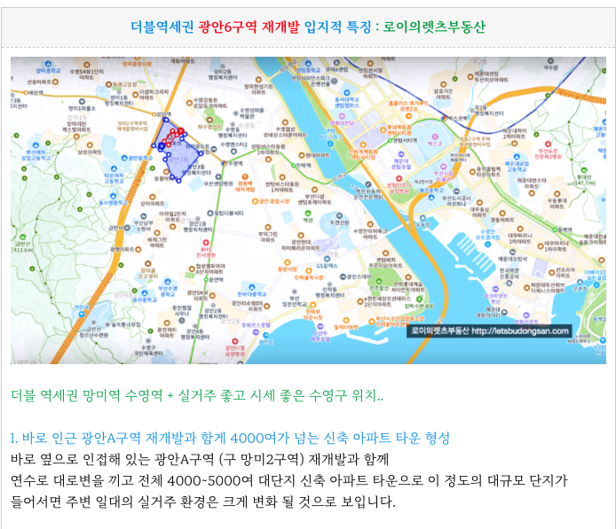The height and width of the screenshot is (529, 616).
Task: Click the 망미역 station label on map
Action: 164,114
